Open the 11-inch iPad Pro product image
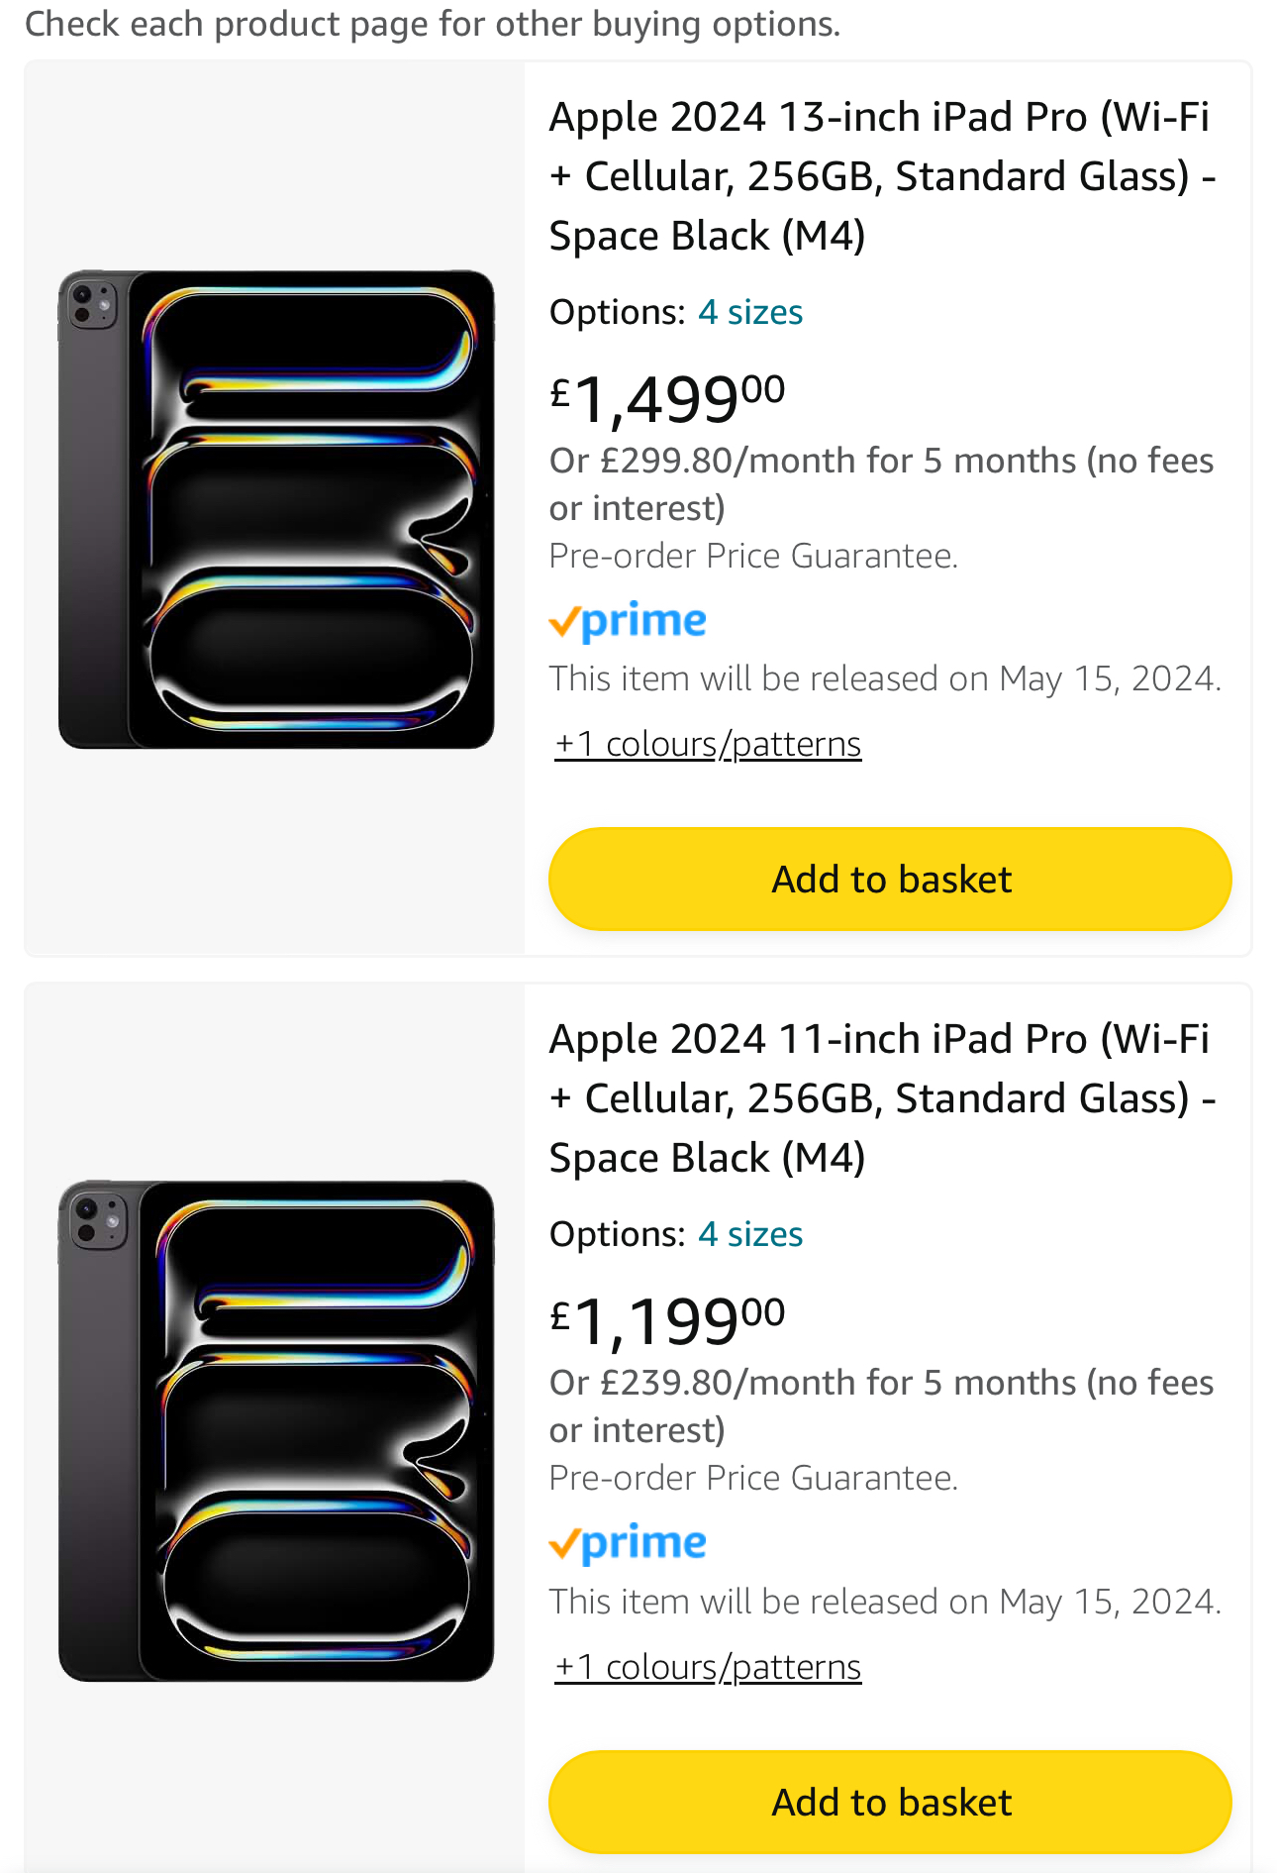This screenshot has height=1873, width=1277. [x=275, y=1430]
